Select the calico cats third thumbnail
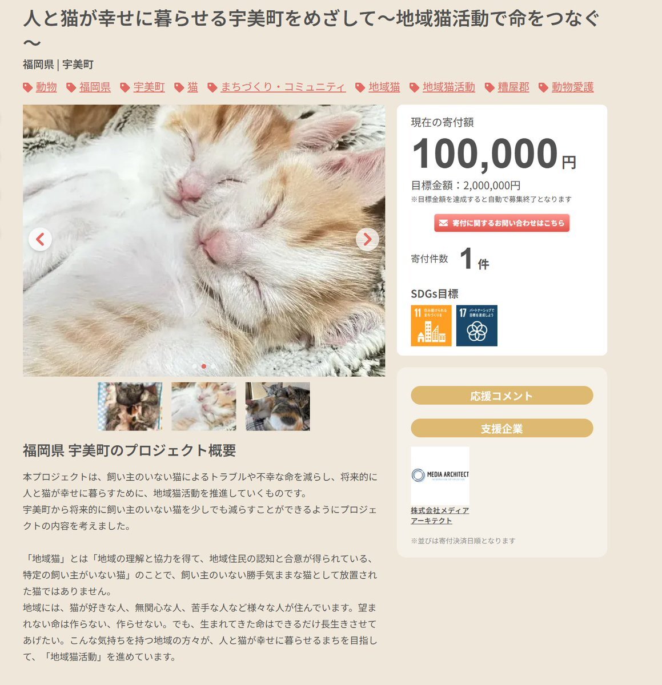 [278, 406]
